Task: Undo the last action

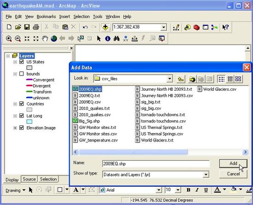Action: (85, 27)
